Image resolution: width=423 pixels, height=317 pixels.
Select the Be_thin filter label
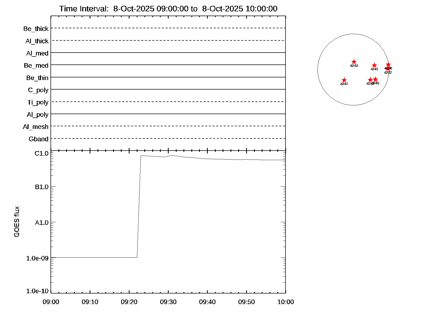(37, 78)
